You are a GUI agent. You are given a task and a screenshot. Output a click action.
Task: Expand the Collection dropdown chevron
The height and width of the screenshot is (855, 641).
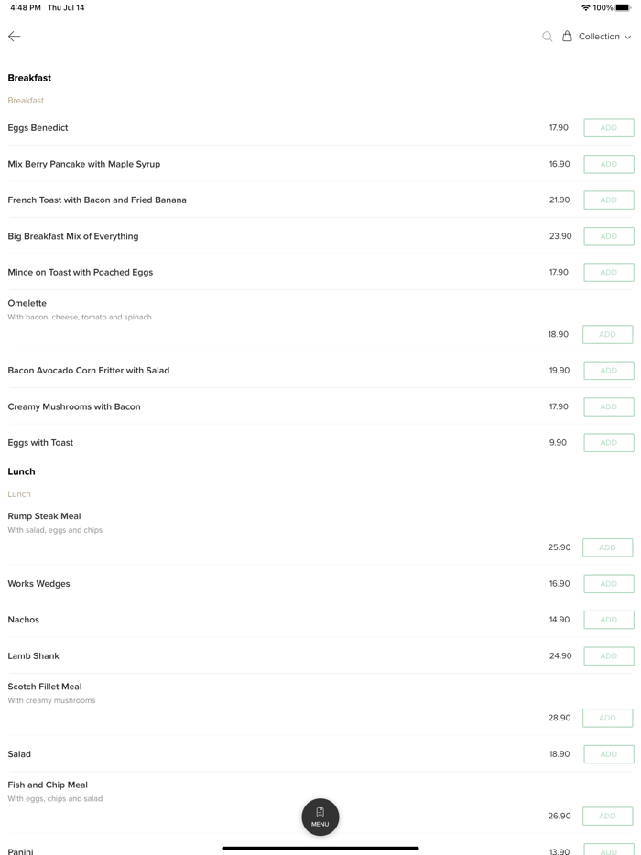[x=628, y=38]
